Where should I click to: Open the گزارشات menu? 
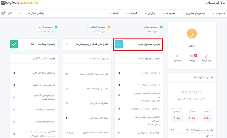coord(131,13)
